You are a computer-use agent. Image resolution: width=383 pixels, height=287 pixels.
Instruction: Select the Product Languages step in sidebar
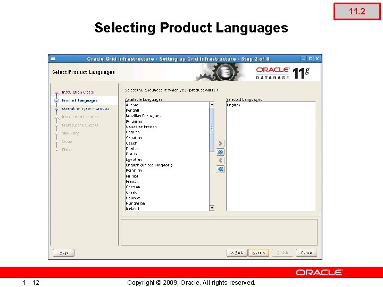click(80, 100)
